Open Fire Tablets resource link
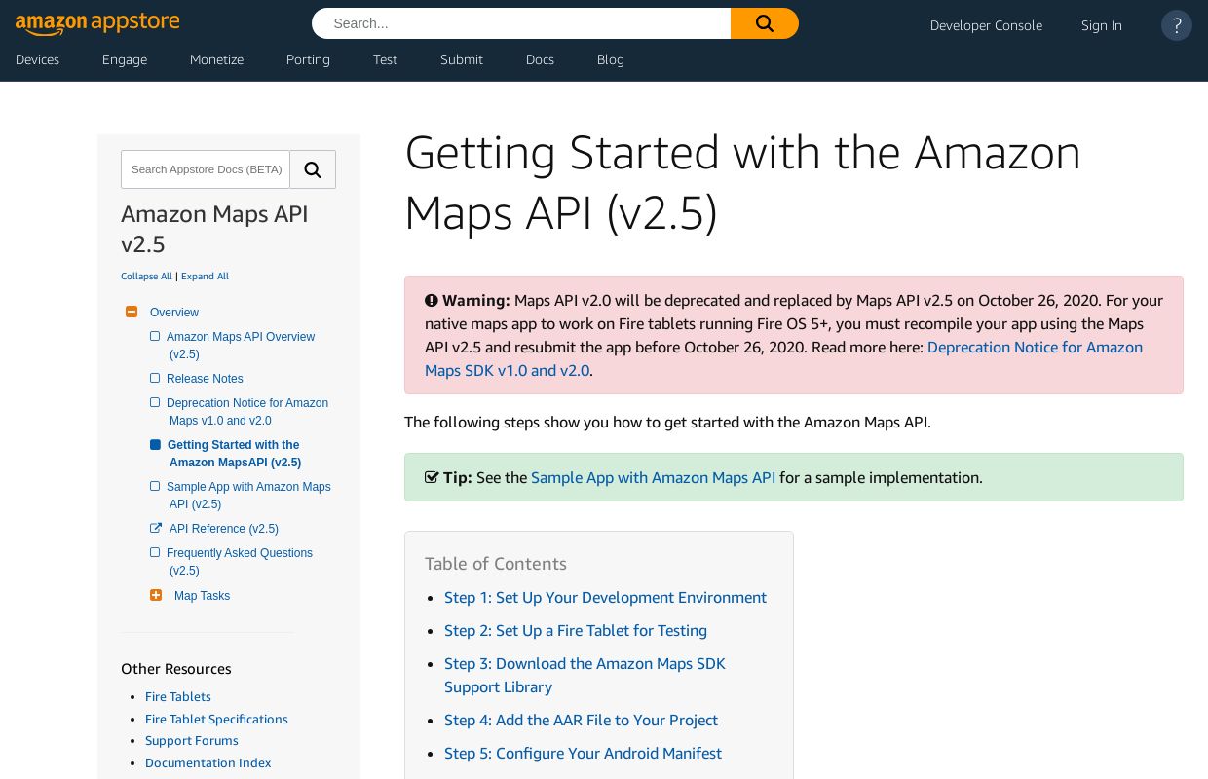 coord(178,696)
